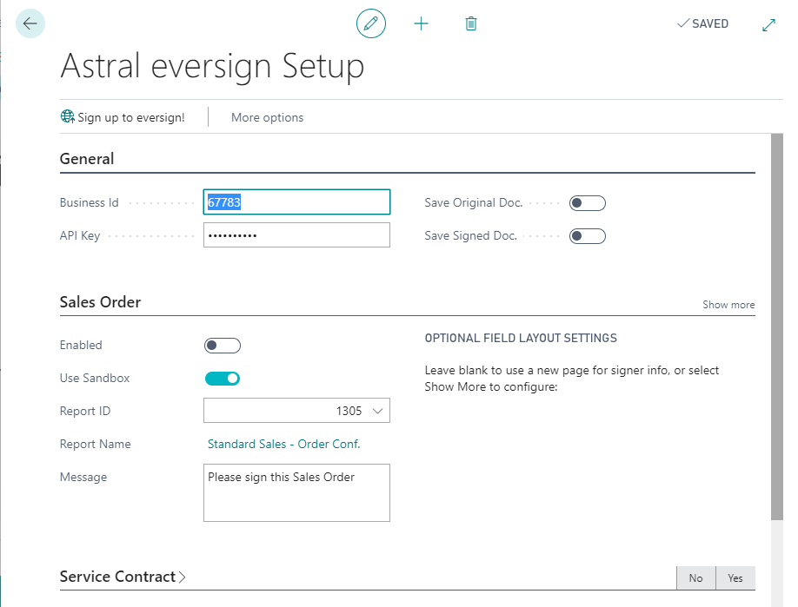The image size is (798, 607).
Task: Click the No button for Service Contract
Action: [696, 578]
